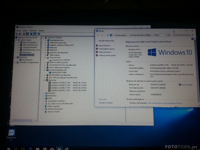Click the Ağ bağdaştırıcıları network icon
200x150 pixels.
pyautogui.click(x=48, y=40)
